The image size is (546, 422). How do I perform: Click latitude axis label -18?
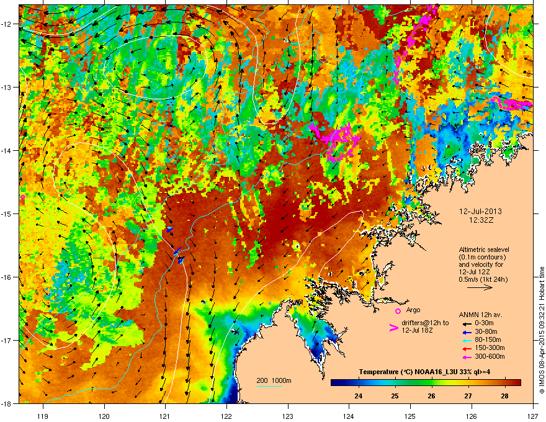[x=7, y=403]
